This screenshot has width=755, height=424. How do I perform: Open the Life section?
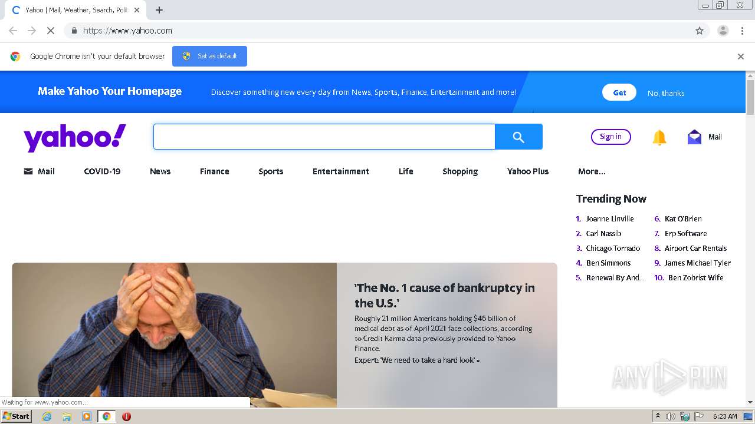pos(406,171)
